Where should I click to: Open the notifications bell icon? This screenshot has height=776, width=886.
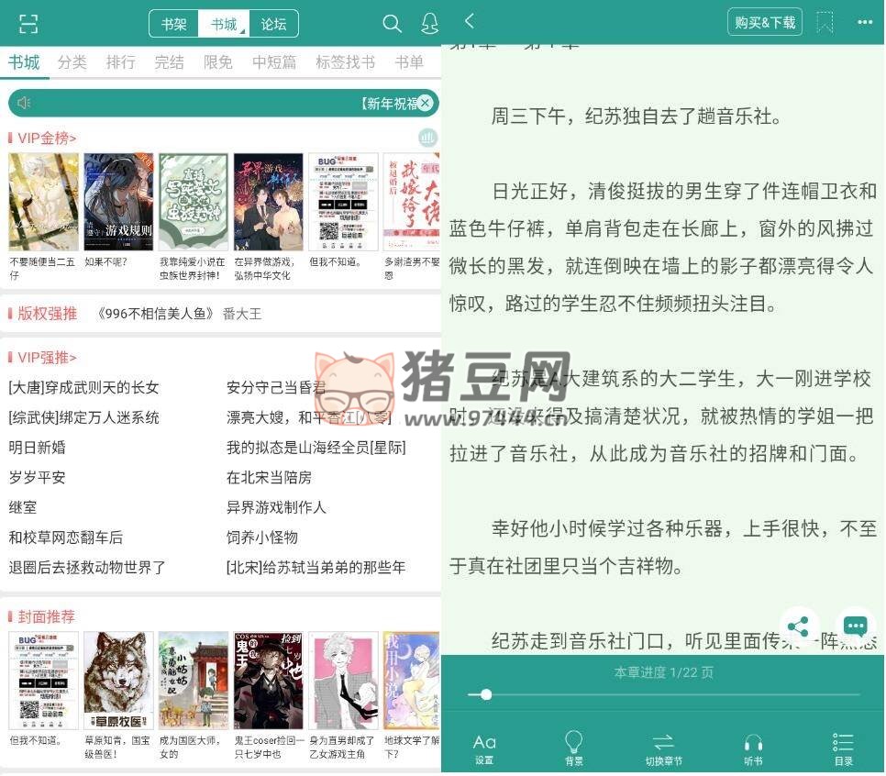(429, 24)
